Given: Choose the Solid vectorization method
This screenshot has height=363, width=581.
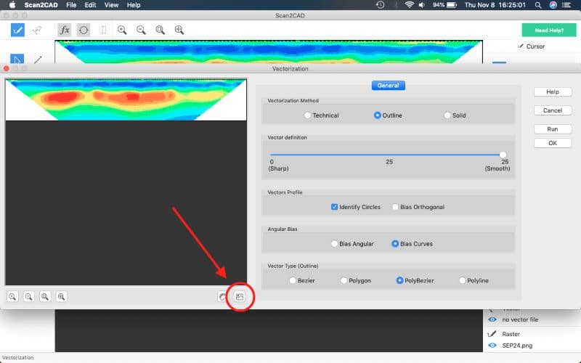Looking at the screenshot, I should pyautogui.click(x=447, y=115).
